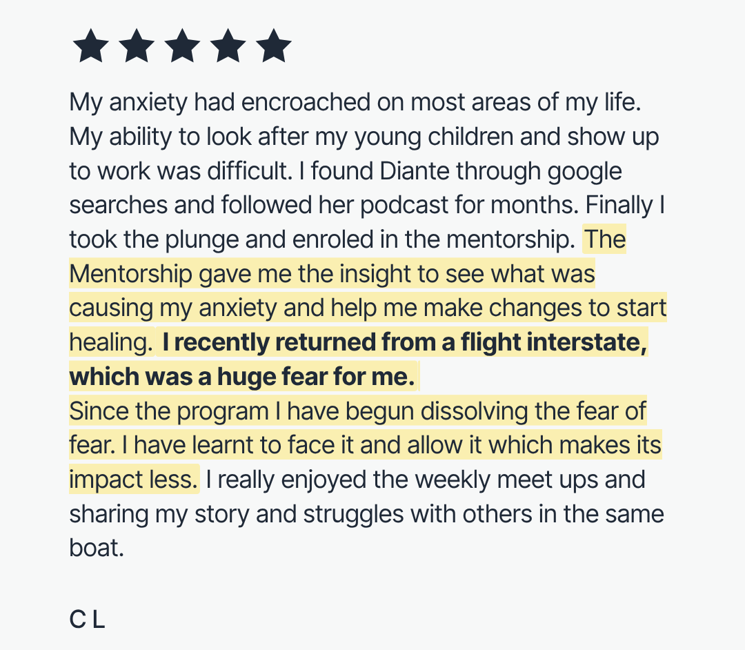Click the third rating star
The height and width of the screenshot is (650, 745).
[x=182, y=46]
